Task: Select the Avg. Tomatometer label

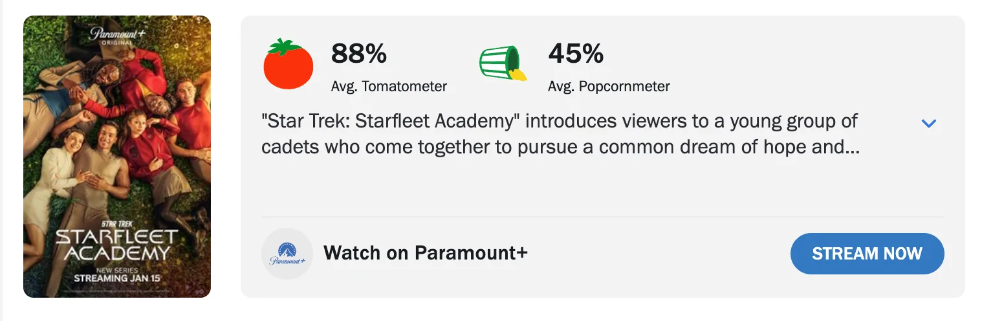Action: point(389,87)
